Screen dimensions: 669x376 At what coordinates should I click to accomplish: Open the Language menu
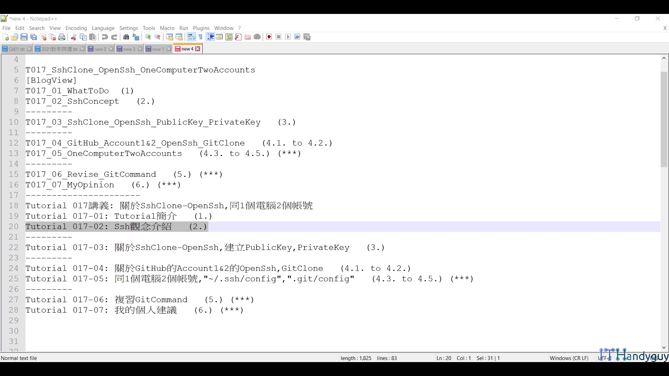(103, 28)
